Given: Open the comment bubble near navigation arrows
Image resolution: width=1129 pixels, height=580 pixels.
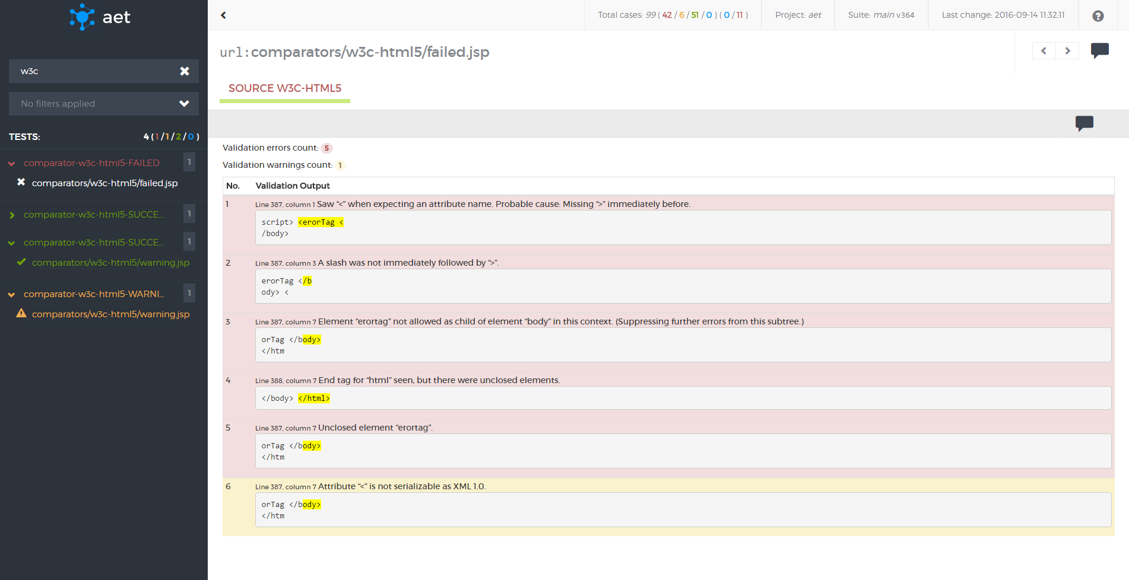Looking at the screenshot, I should (1099, 50).
